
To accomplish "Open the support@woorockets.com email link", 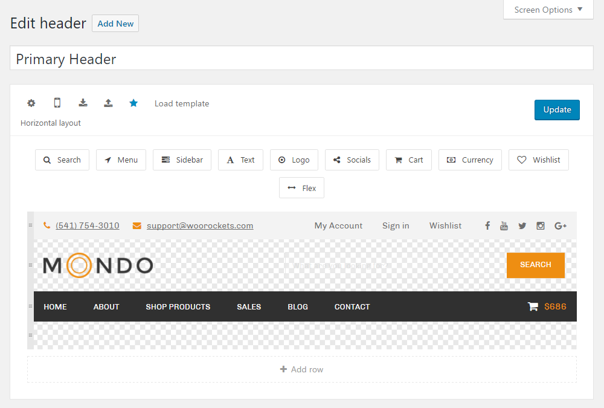I will pyautogui.click(x=199, y=225).
